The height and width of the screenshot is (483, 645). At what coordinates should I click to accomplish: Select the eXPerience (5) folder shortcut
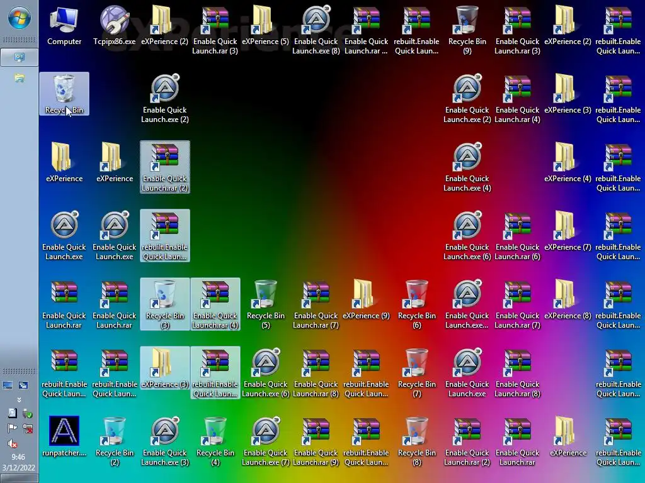(x=265, y=25)
